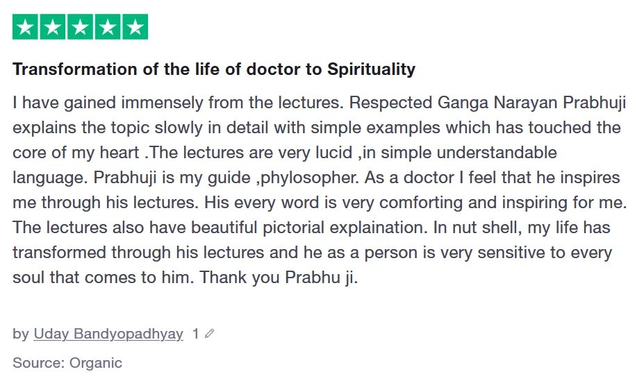
Task: Click the word "Spirituality" in the title
Action: pyautogui.click(x=371, y=69)
